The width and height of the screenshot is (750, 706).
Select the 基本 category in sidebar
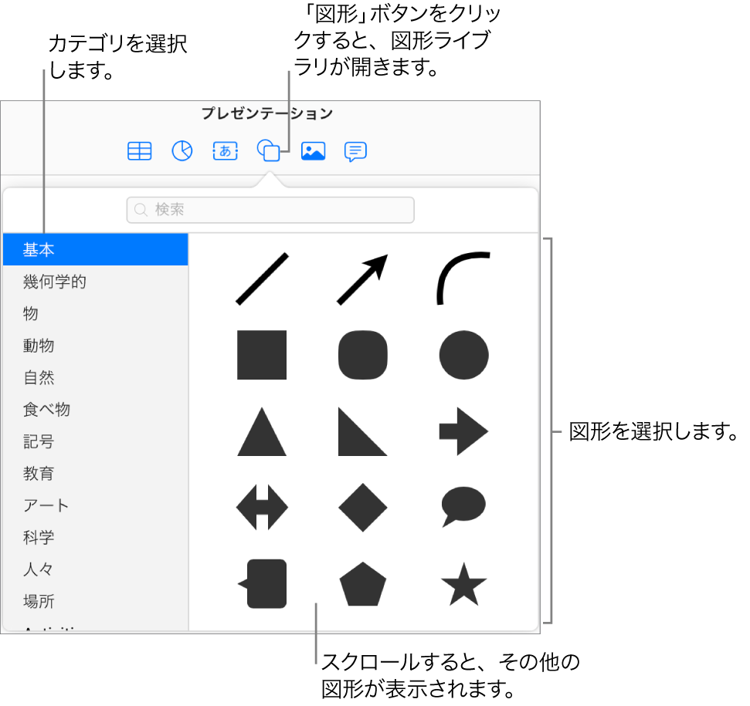(x=39, y=249)
